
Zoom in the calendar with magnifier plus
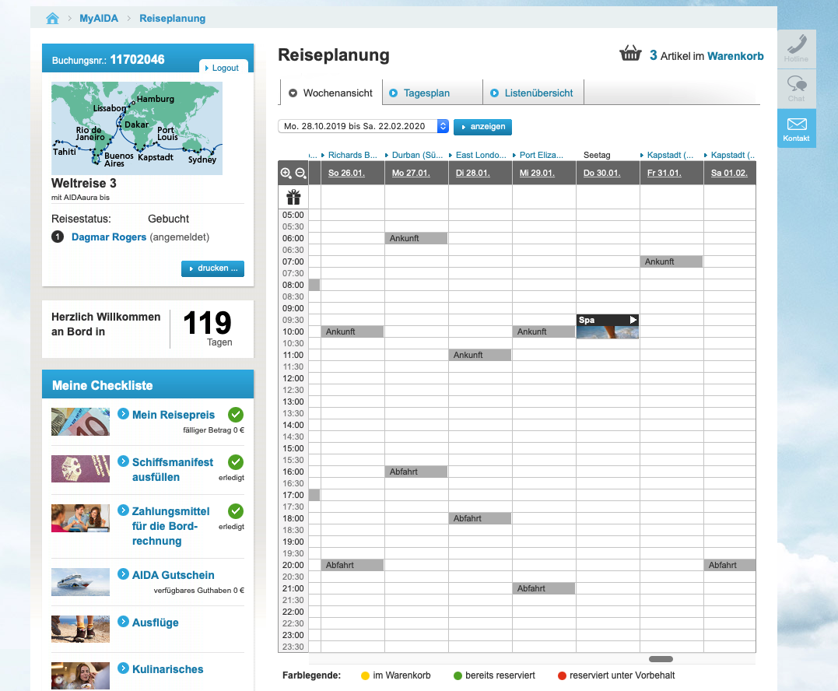(x=286, y=174)
